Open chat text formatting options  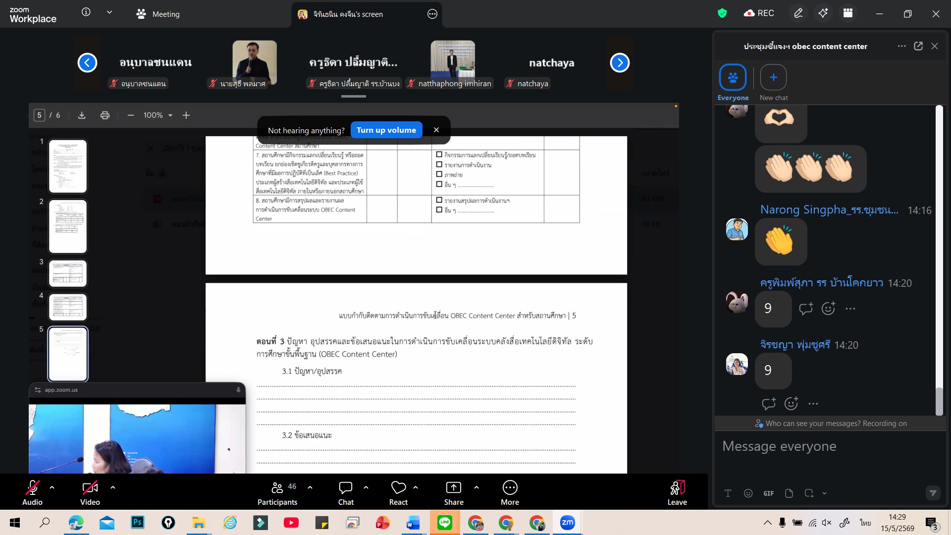click(x=728, y=493)
